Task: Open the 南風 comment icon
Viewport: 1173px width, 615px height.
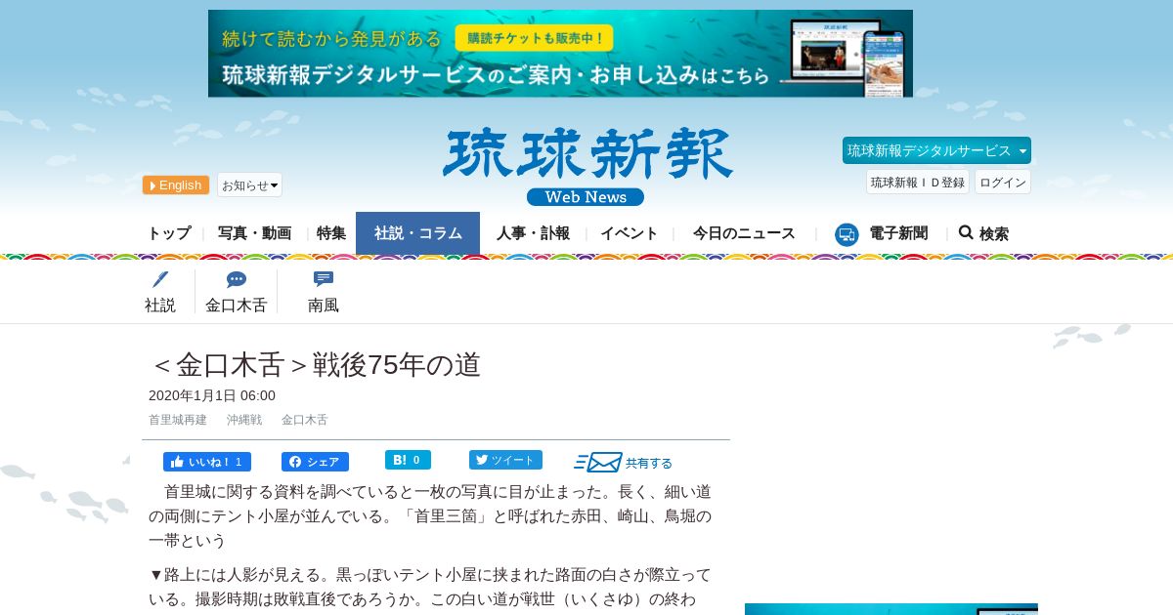Action: coord(324,279)
